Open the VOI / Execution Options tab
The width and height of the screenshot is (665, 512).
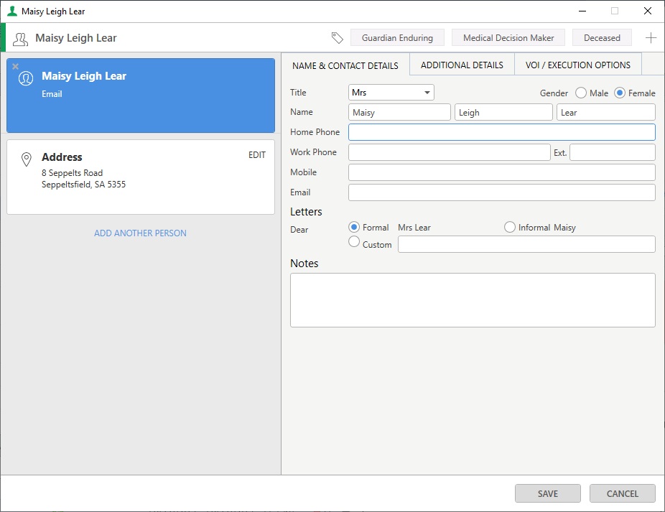point(577,65)
